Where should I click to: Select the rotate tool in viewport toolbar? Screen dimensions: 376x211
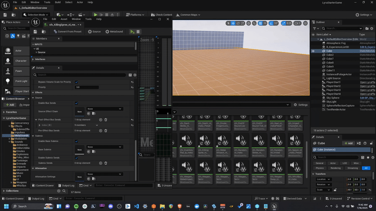[238, 23]
